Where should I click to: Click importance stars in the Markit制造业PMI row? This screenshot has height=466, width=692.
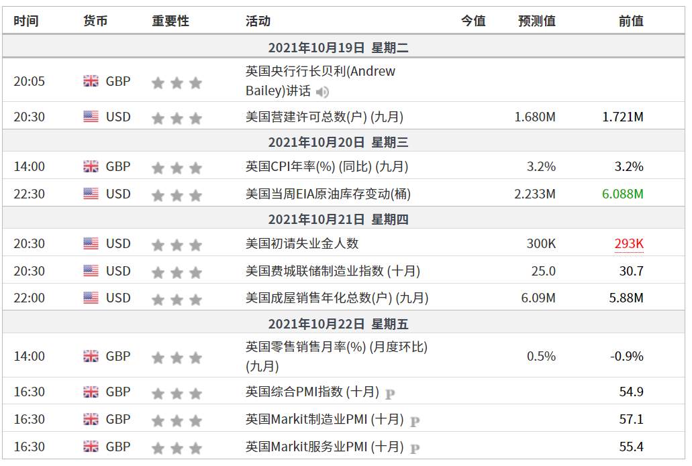click(x=177, y=420)
